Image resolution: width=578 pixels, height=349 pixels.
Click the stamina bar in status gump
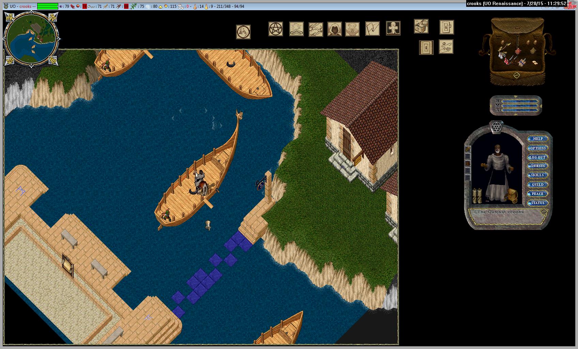(520, 110)
